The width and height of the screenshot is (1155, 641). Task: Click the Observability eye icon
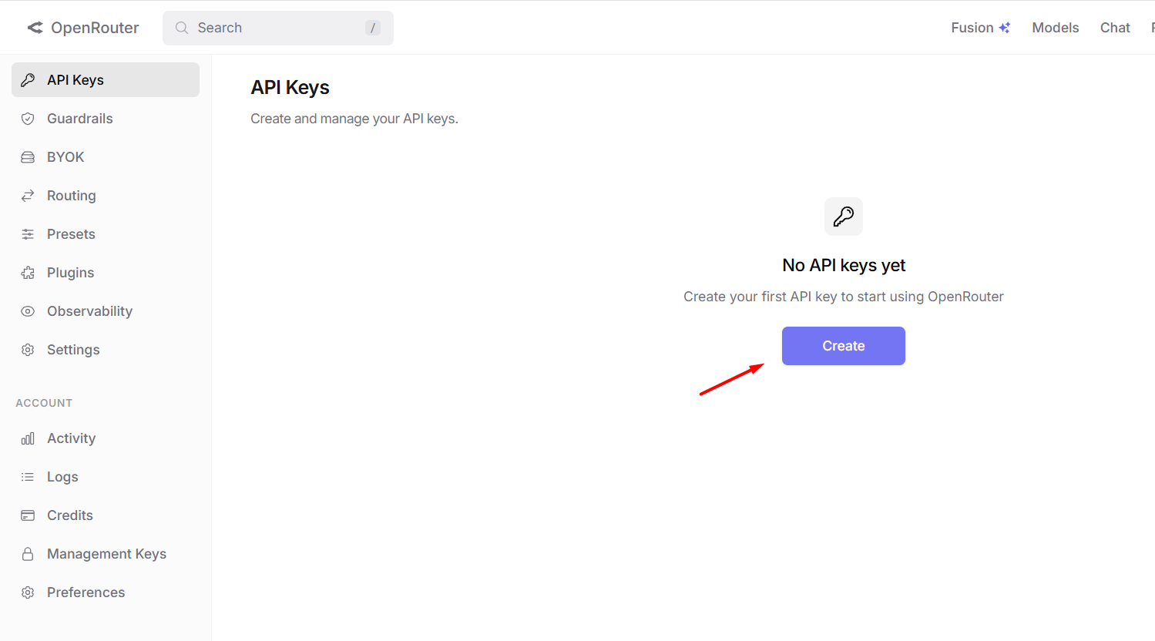click(x=28, y=310)
